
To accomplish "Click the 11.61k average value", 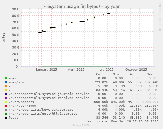I will pyautogui.click(x=136, y=106).
